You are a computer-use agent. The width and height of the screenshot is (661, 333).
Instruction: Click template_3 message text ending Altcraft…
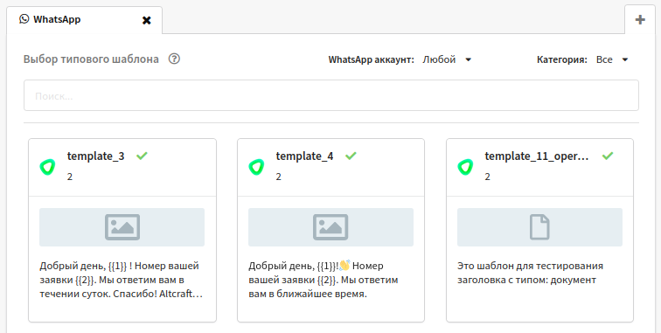tap(122, 280)
